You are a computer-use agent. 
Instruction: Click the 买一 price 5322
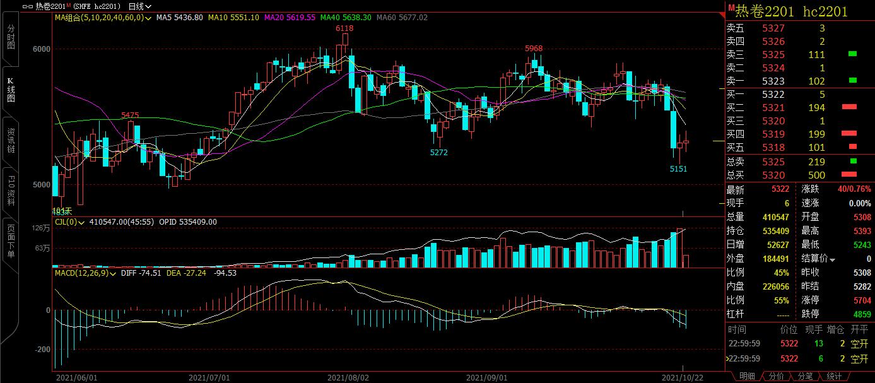tap(773, 95)
